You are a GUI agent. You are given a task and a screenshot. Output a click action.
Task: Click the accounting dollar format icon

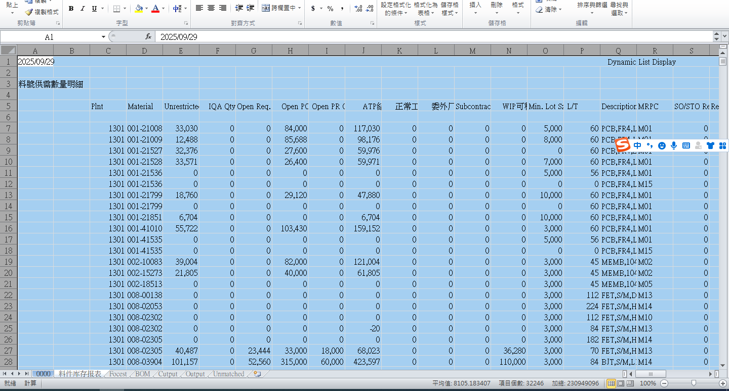click(313, 9)
